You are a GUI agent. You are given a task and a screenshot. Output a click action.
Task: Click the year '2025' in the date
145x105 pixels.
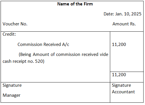click(x=136, y=14)
